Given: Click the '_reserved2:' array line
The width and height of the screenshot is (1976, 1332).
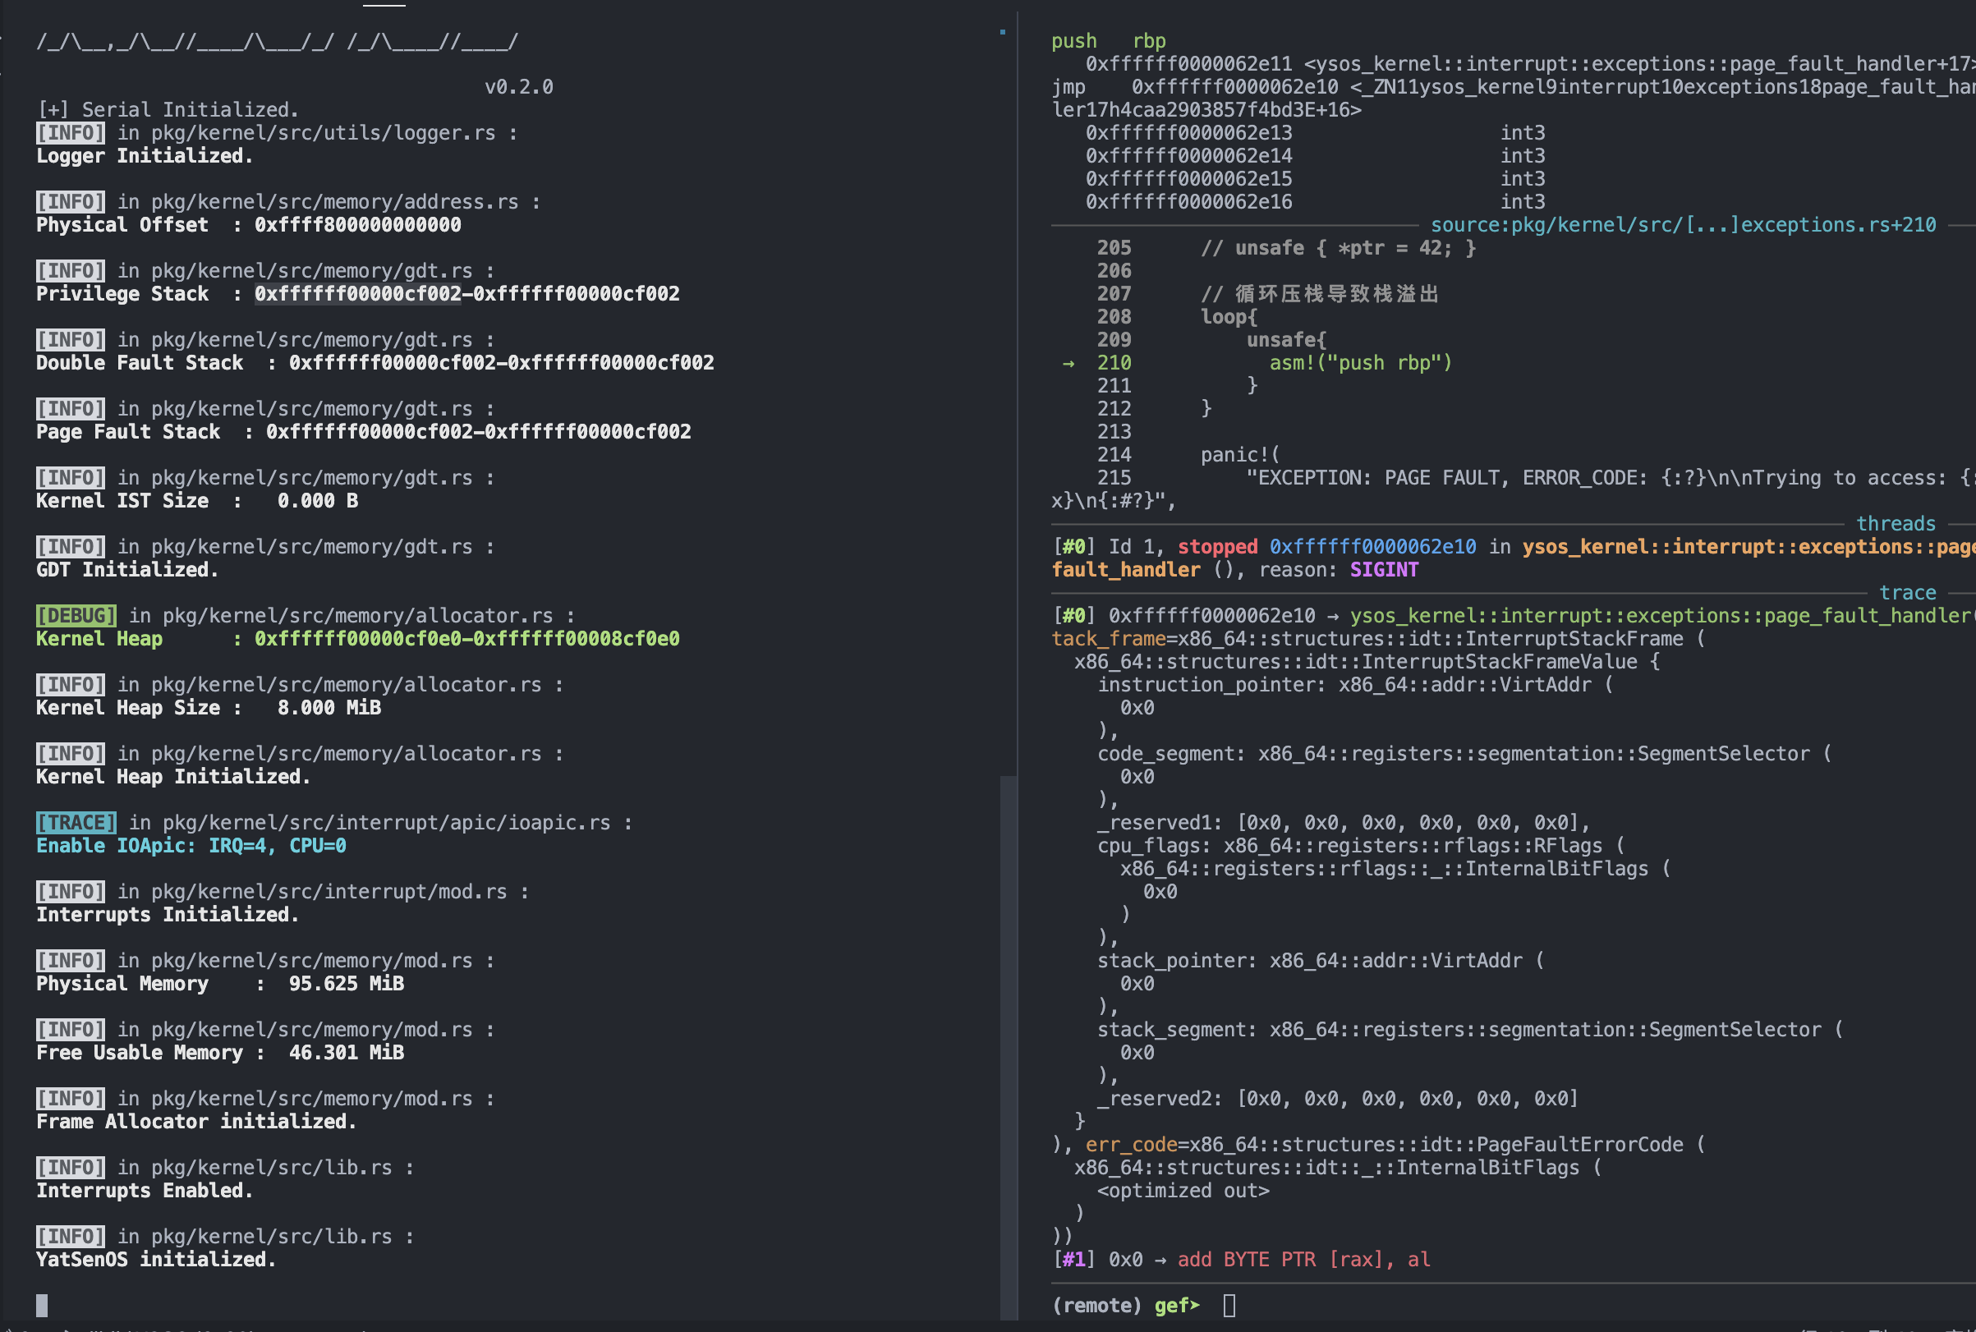Looking at the screenshot, I should (1338, 1099).
